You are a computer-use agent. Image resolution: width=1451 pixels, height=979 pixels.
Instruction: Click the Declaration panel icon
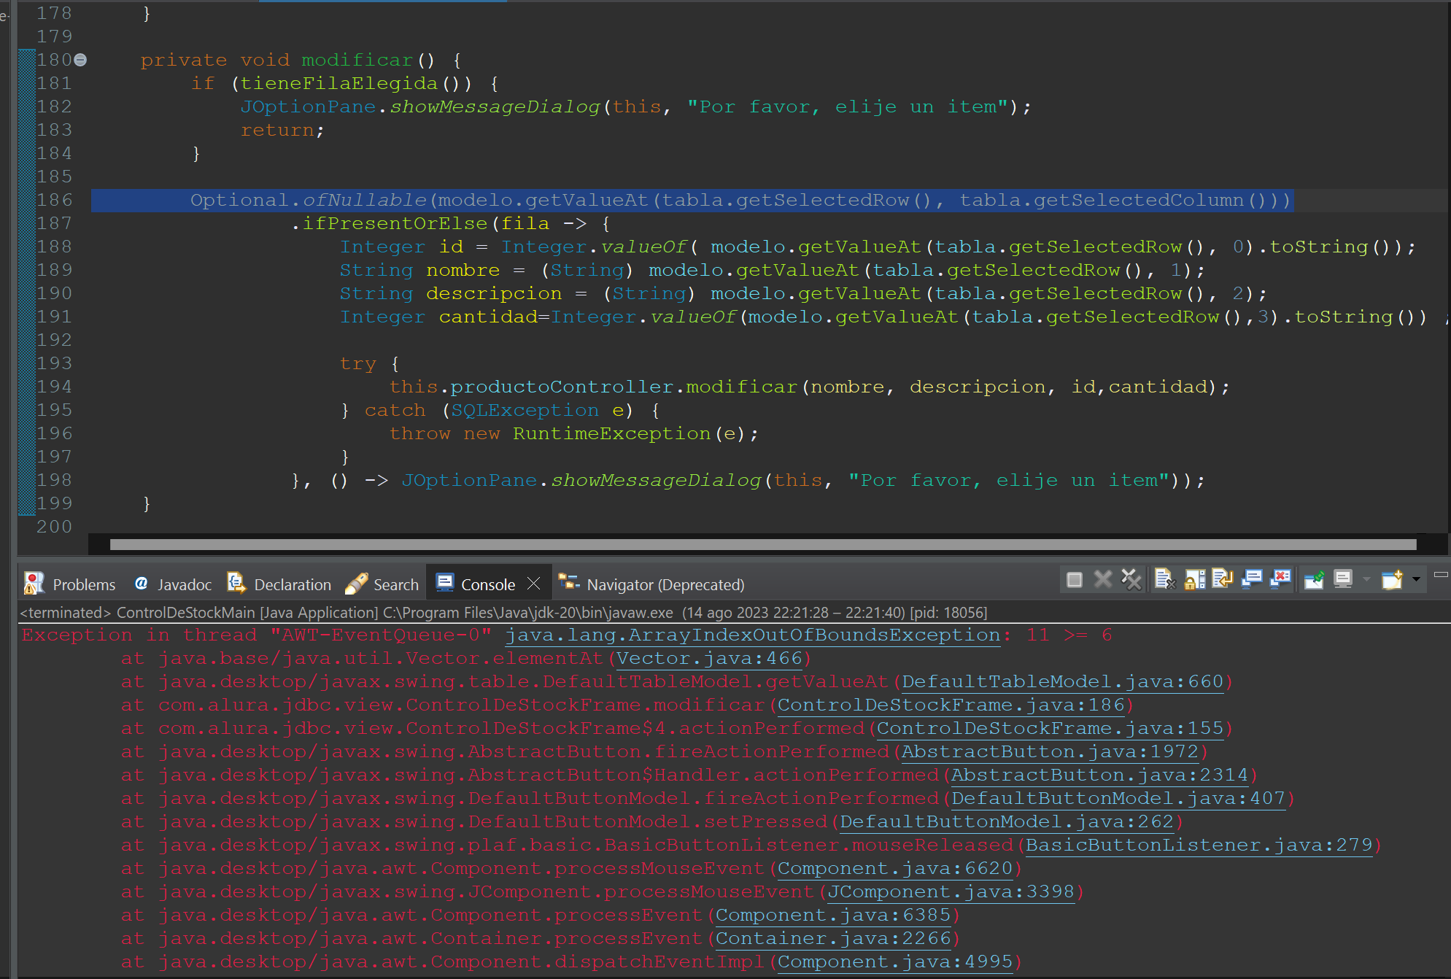click(x=235, y=584)
